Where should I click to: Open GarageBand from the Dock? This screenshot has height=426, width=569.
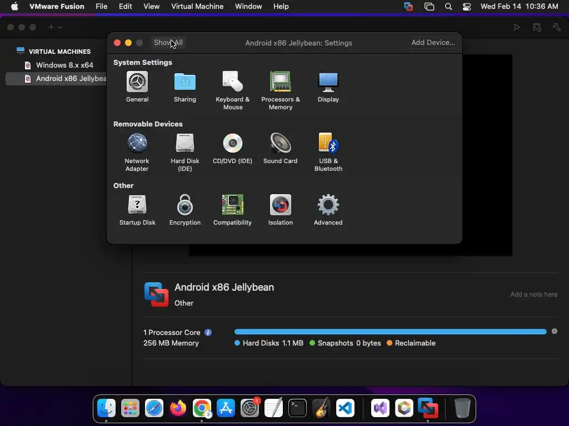(322, 408)
